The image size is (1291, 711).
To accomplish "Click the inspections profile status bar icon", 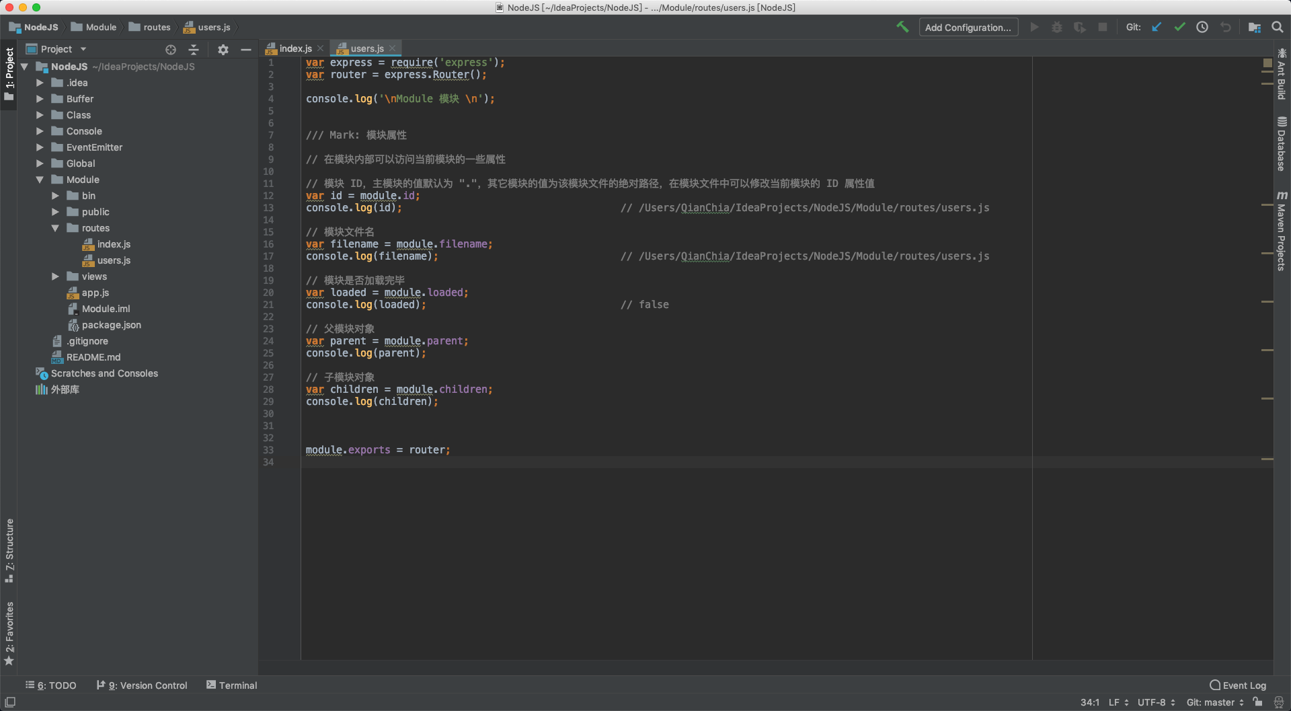I will [1279, 702].
